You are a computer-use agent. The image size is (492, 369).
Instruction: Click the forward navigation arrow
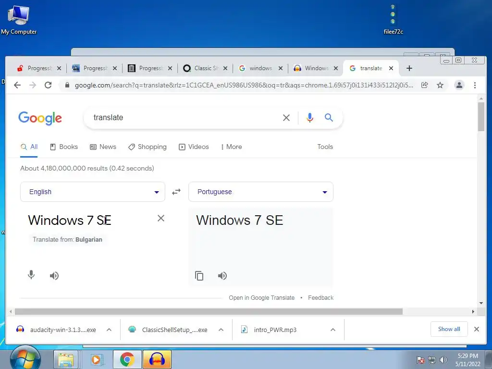point(33,85)
